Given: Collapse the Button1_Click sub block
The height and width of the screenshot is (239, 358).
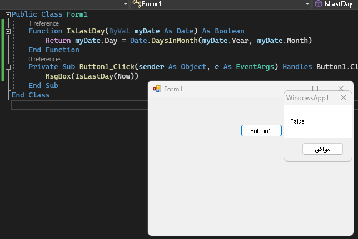Looking at the screenshot, I should click(x=8, y=67).
